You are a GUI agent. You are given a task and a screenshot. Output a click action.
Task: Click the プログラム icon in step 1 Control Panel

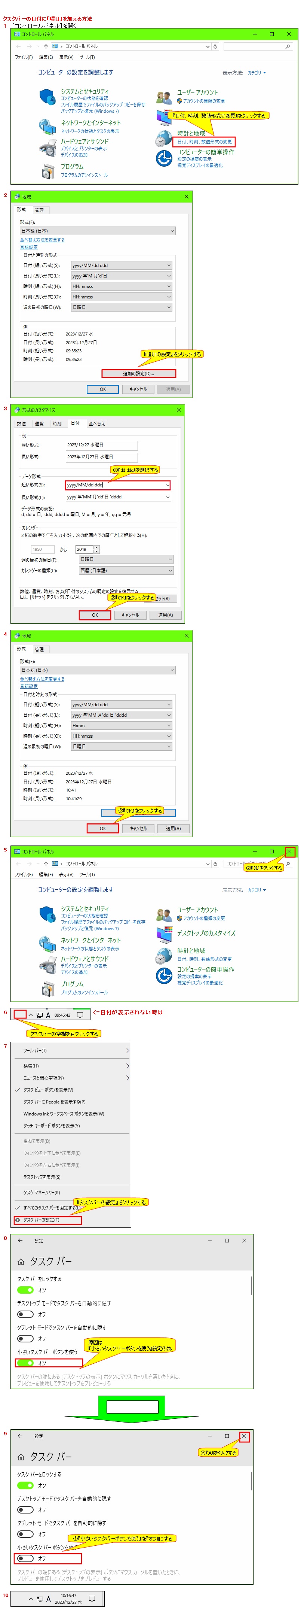tap(47, 171)
